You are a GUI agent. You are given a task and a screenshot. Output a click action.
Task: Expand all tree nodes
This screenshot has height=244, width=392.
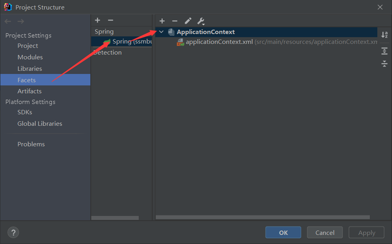coord(384,51)
